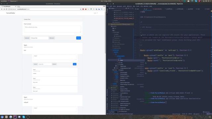Choose Create Gist in the context menu

[131, 111]
